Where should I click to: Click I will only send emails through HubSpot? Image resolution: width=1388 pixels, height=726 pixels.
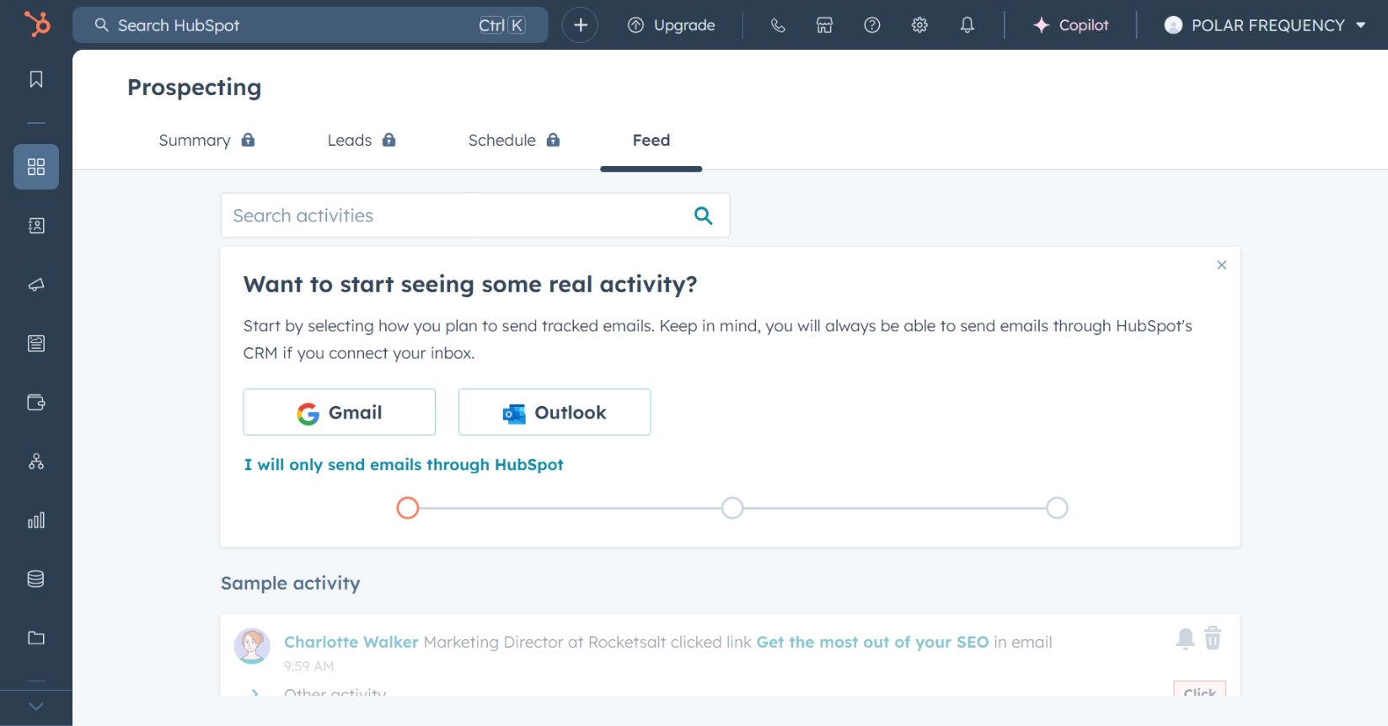[x=404, y=465]
